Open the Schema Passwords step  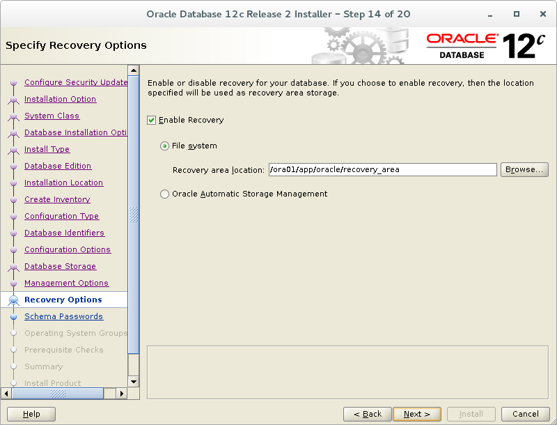(63, 316)
